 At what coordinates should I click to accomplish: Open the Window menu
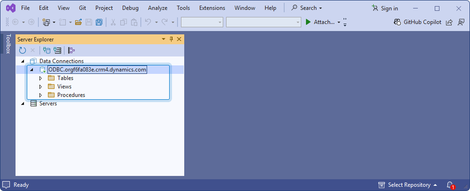click(245, 8)
